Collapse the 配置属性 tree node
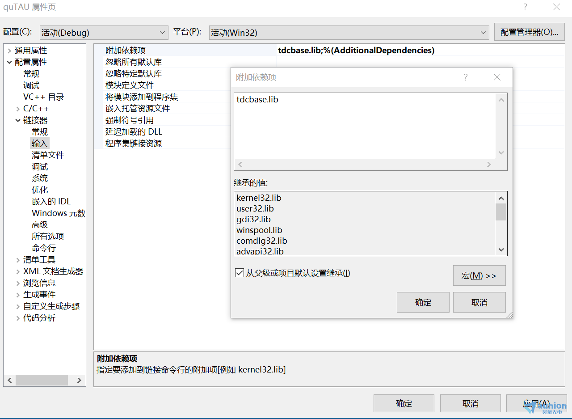 (x=9, y=62)
